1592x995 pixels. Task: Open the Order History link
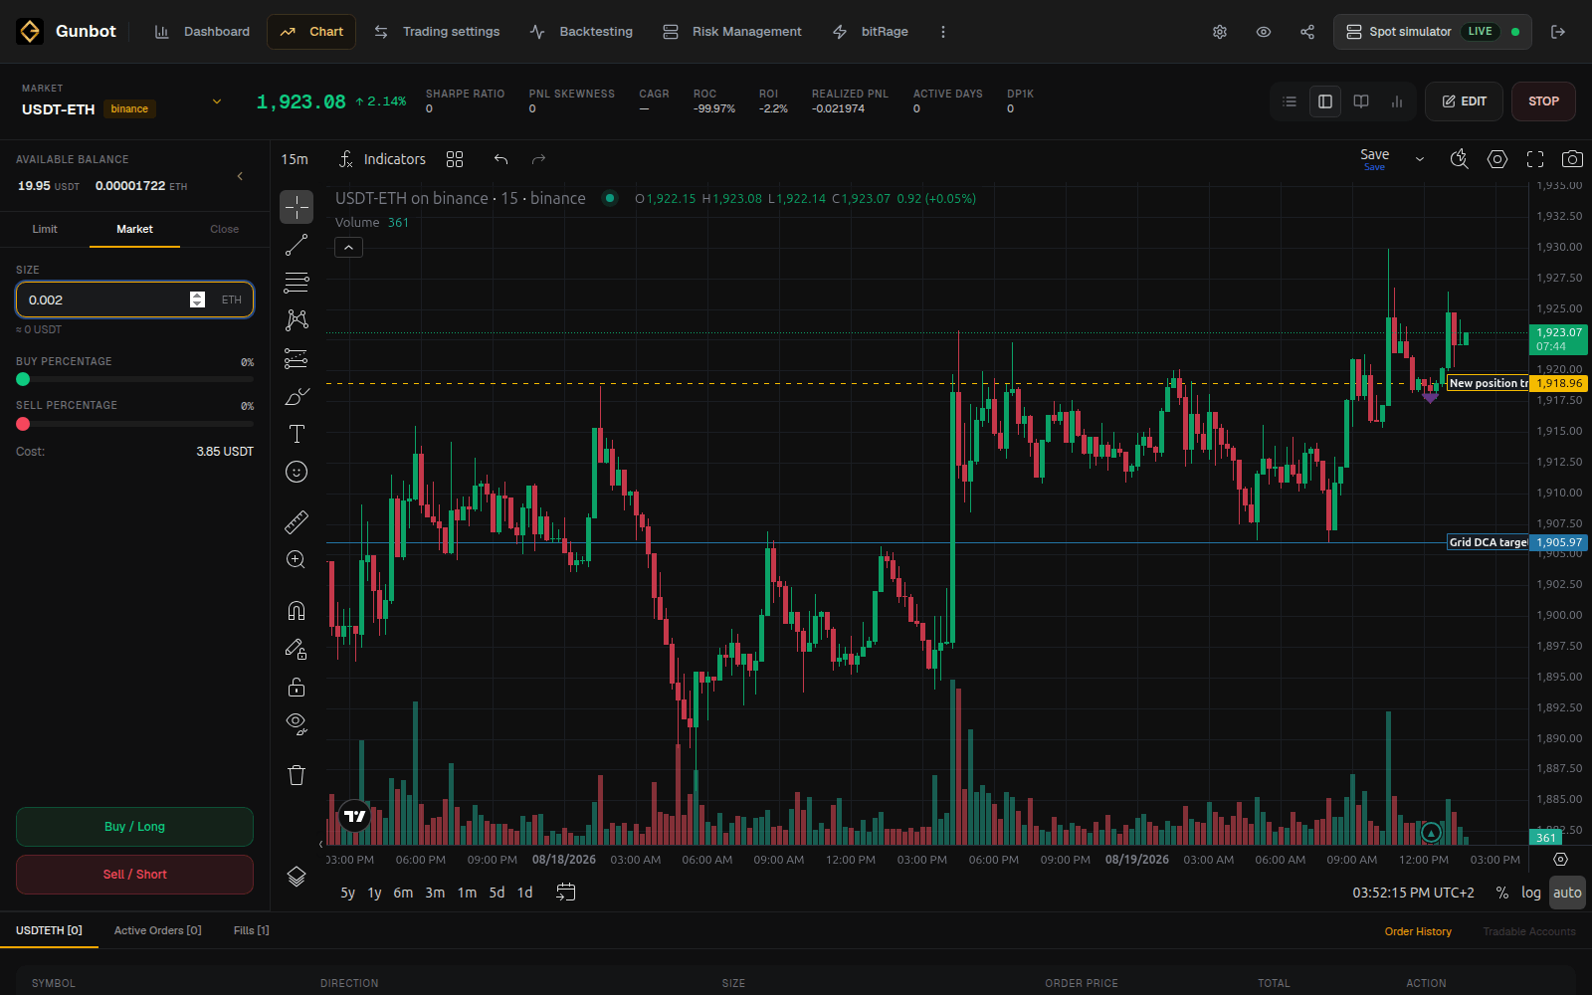[x=1418, y=931]
